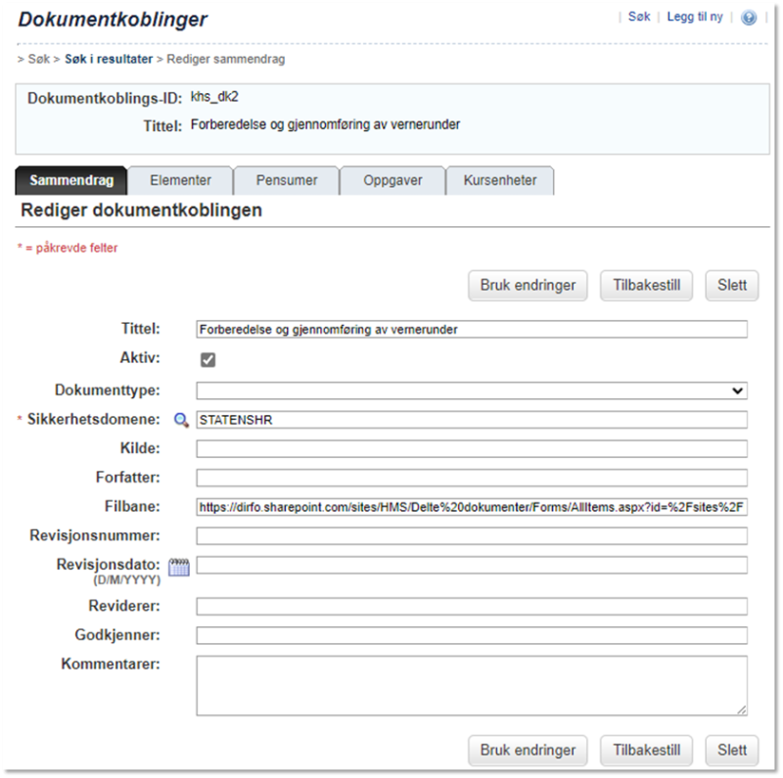Switch to the Pensumer tab
Viewport: 783px width, 778px height.
pos(287,180)
